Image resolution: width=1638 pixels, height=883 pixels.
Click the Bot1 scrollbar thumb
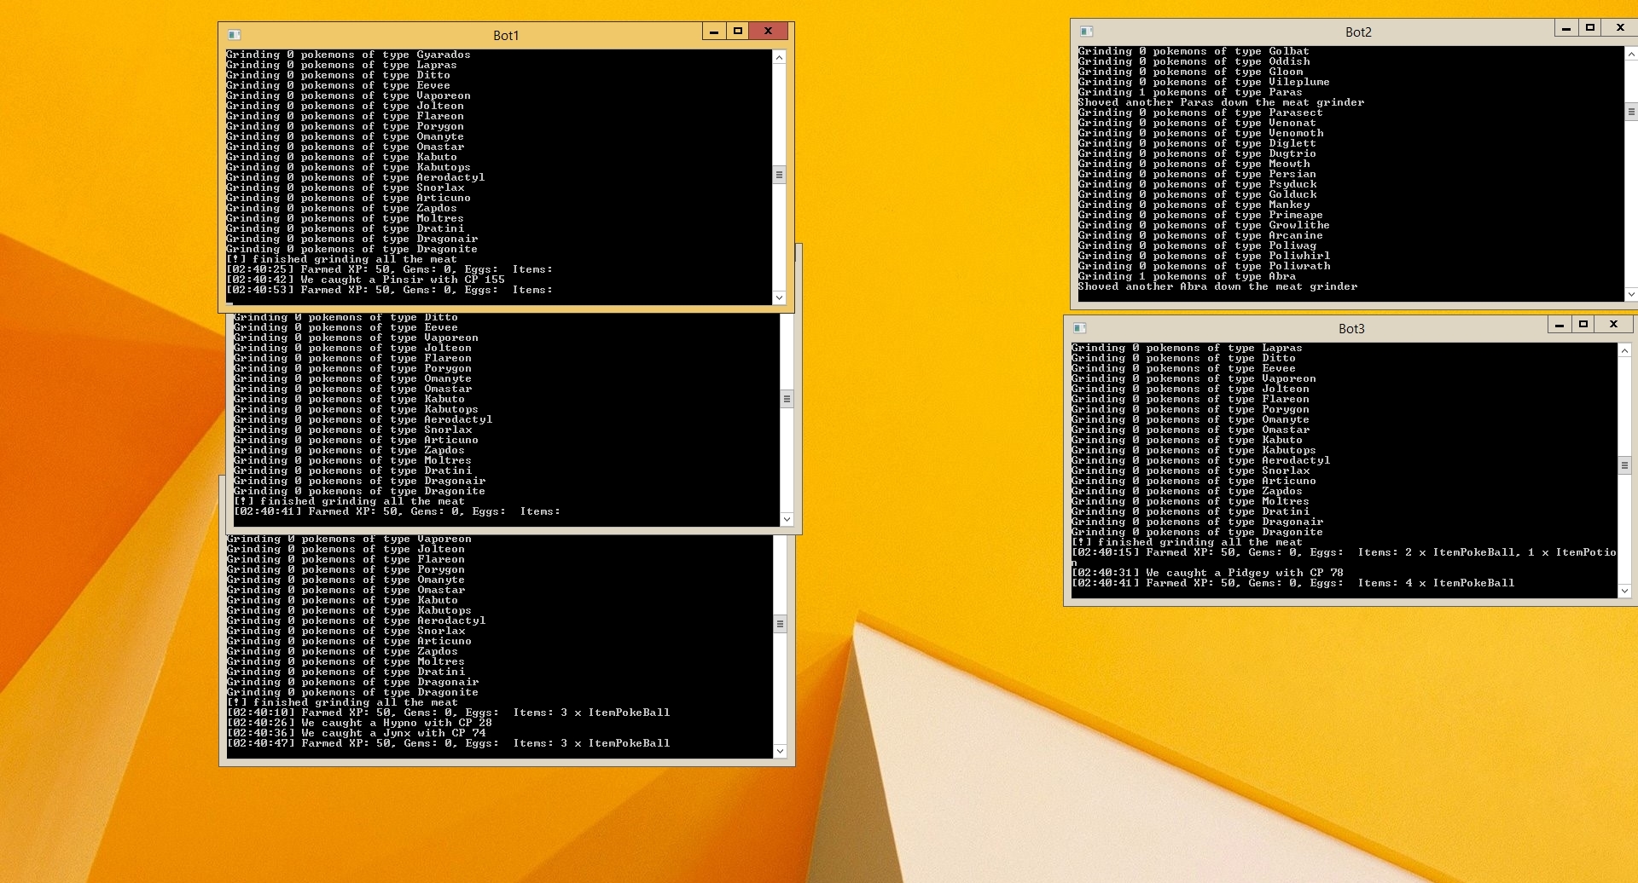coord(779,175)
